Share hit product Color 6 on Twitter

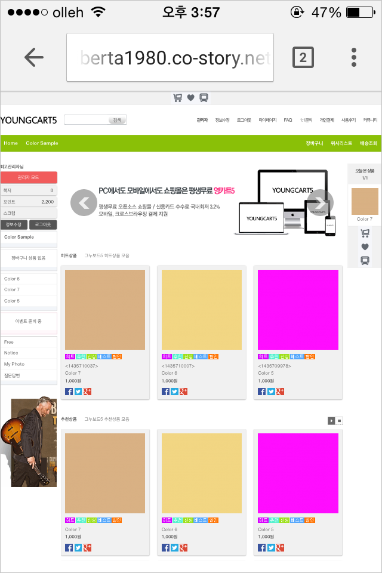point(175,392)
